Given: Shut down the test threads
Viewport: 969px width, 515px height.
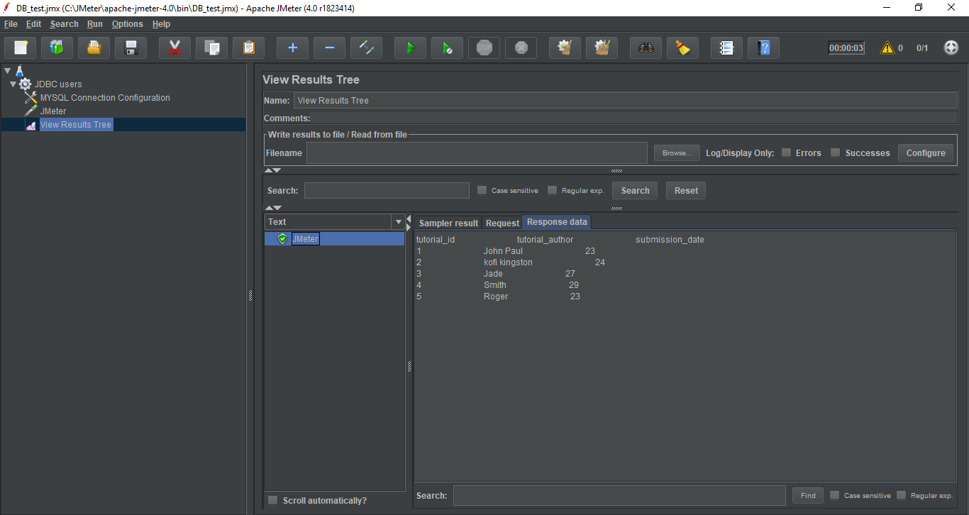Looking at the screenshot, I should click(521, 48).
